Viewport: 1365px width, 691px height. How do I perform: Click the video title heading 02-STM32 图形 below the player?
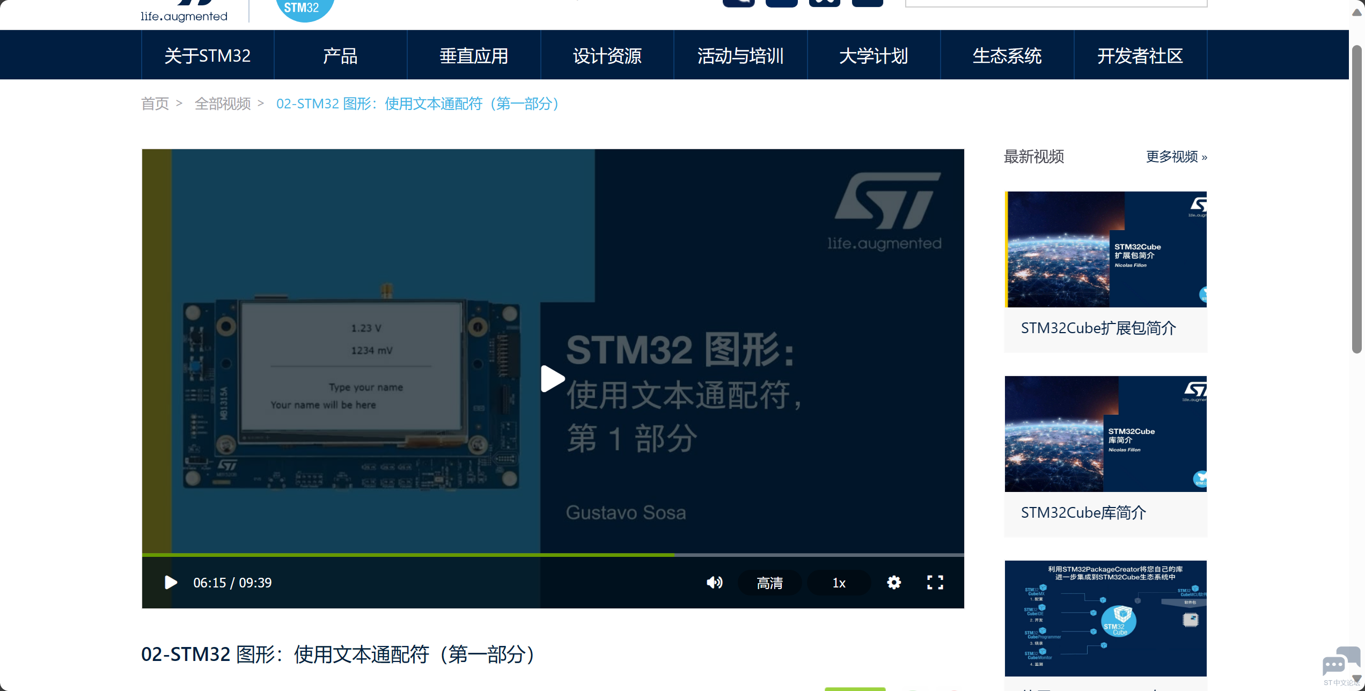[x=340, y=654]
